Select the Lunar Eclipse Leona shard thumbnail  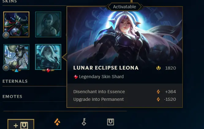pos(48,57)
